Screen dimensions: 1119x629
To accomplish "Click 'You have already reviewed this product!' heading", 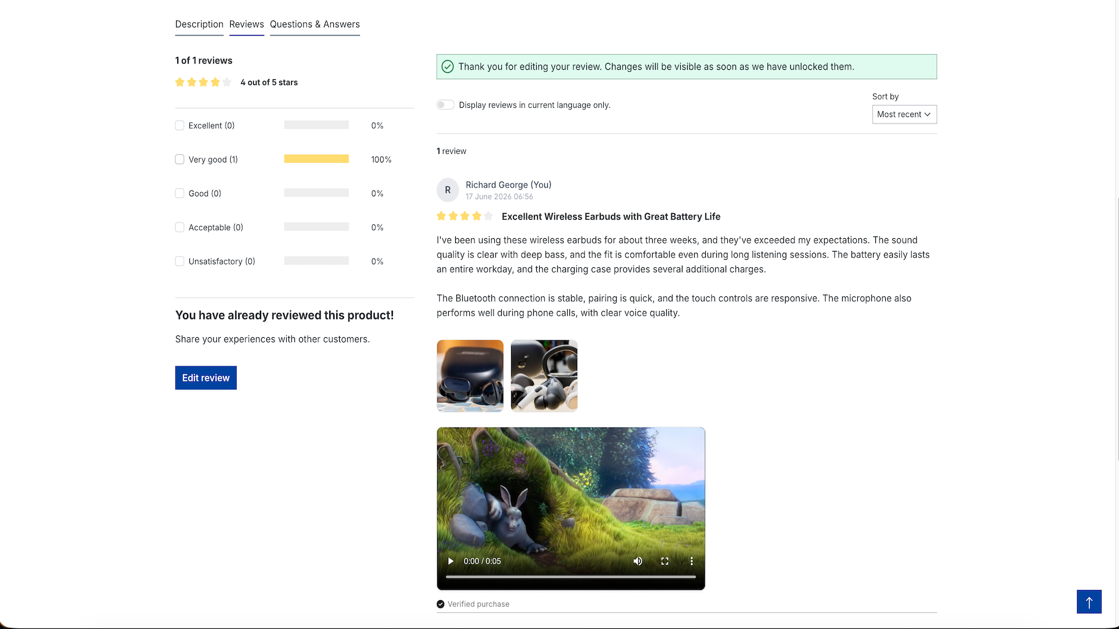I will tap(284, 316).
